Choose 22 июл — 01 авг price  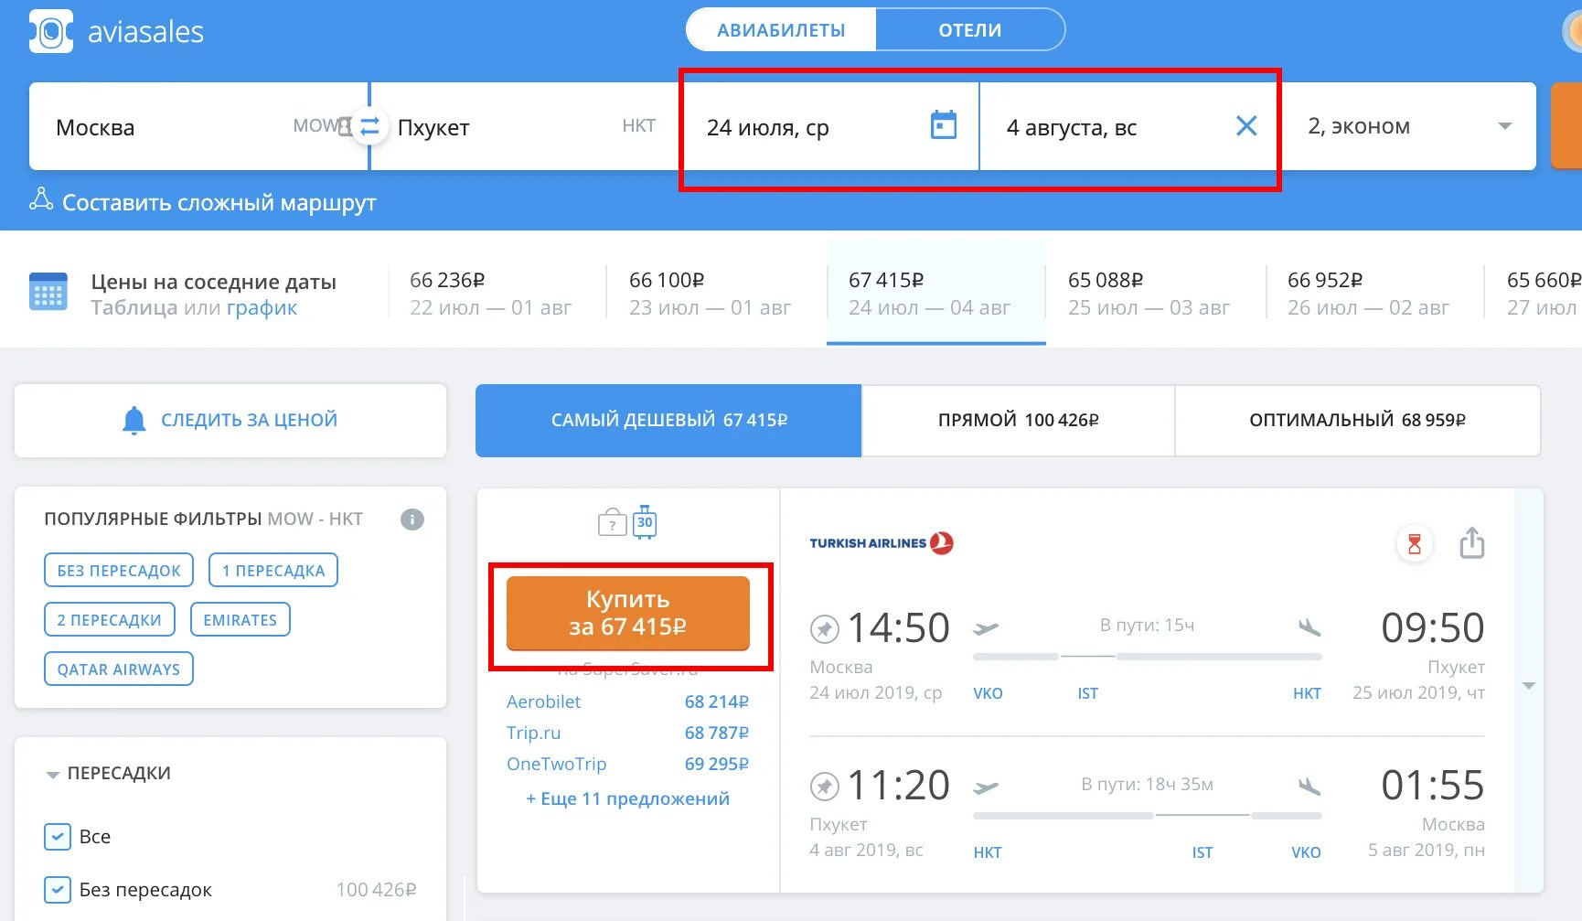click(x=497, y=293)
